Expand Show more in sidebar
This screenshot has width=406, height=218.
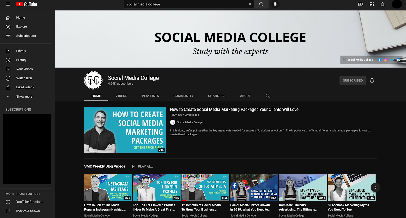pos(24,97)
